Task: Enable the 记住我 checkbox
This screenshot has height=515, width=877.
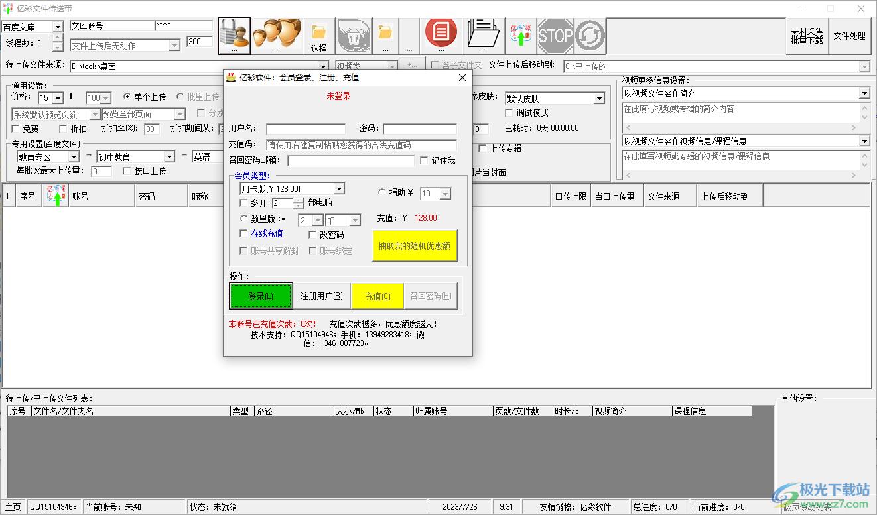Action: (x=425, y=161)
